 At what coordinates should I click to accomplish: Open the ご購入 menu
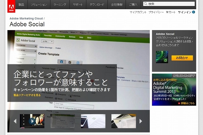coord(133,4)
